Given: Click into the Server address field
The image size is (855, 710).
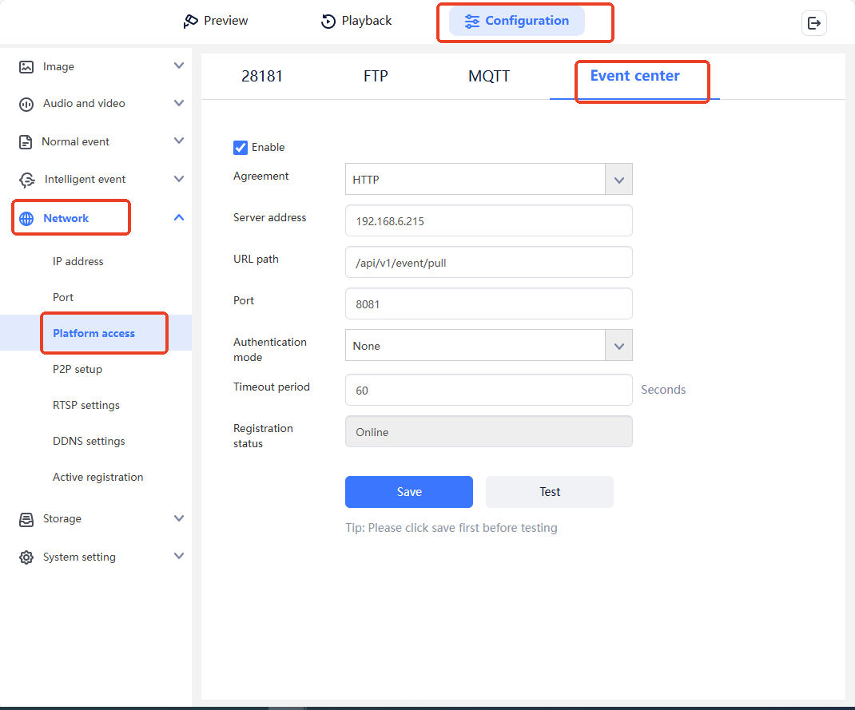Looking at the screenshot, I should (488, 221).
